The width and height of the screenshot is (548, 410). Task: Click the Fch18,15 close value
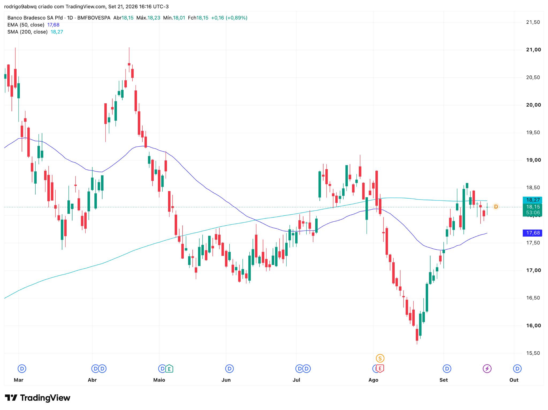pos(198,18)
